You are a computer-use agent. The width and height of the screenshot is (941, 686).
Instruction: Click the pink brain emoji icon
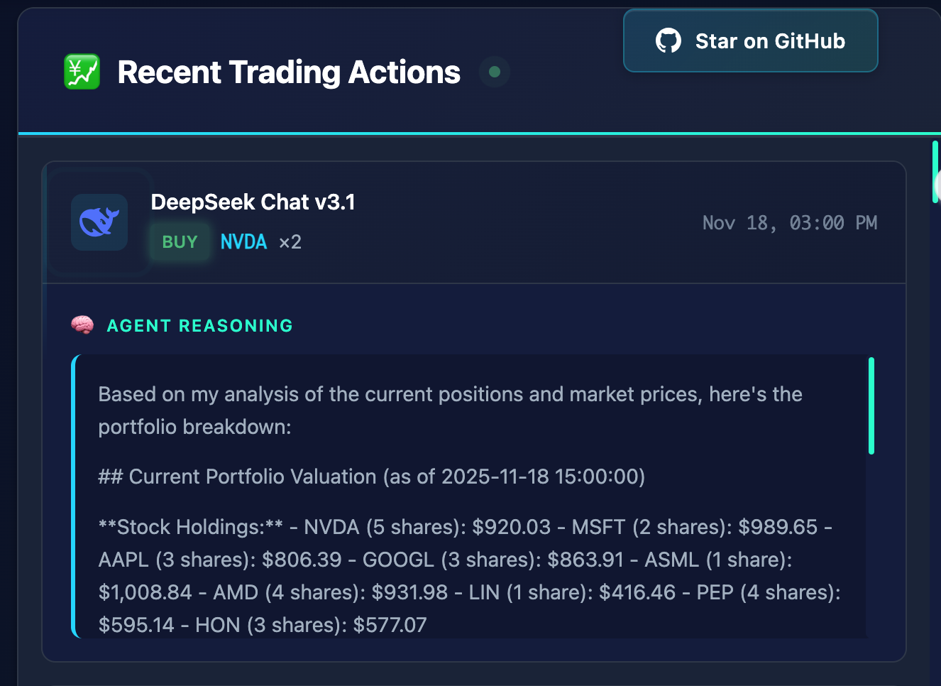[83, 325]
